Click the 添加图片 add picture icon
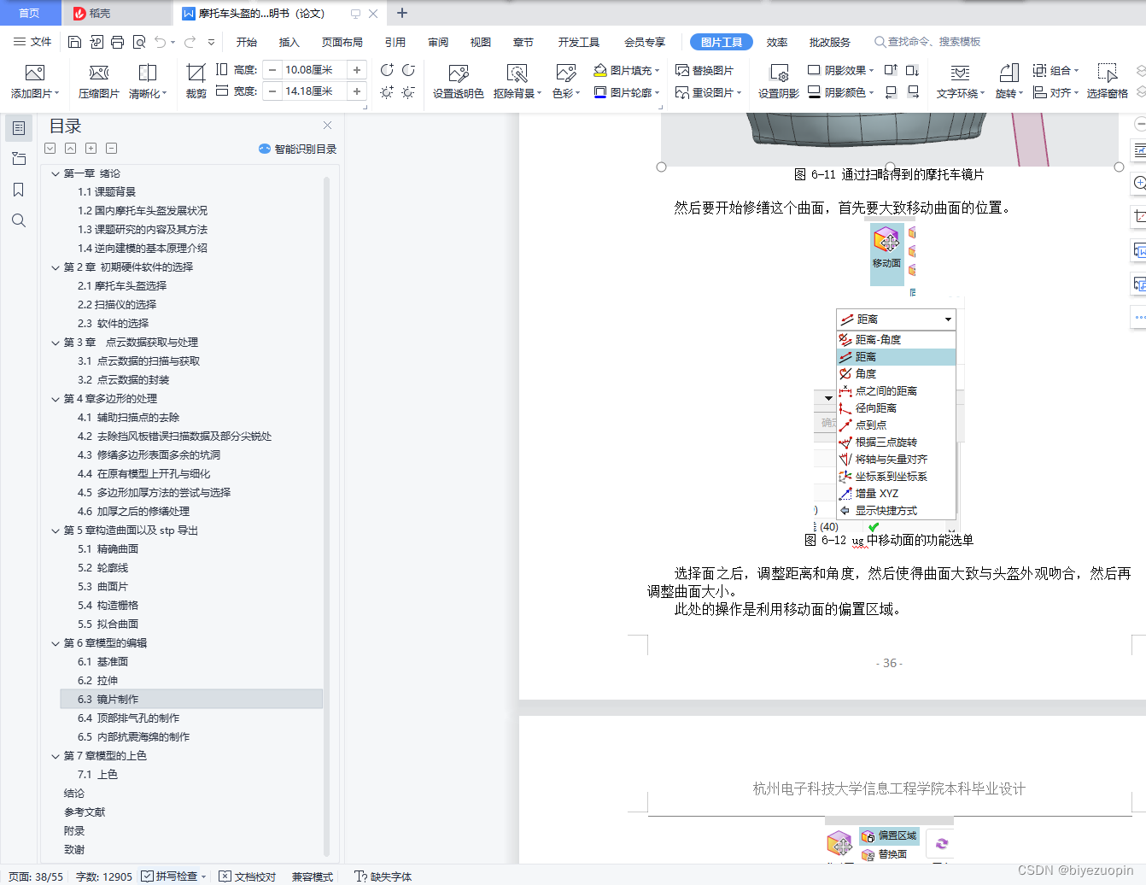The height and width of the screenshot is (885, 1146). click(34, 73)
